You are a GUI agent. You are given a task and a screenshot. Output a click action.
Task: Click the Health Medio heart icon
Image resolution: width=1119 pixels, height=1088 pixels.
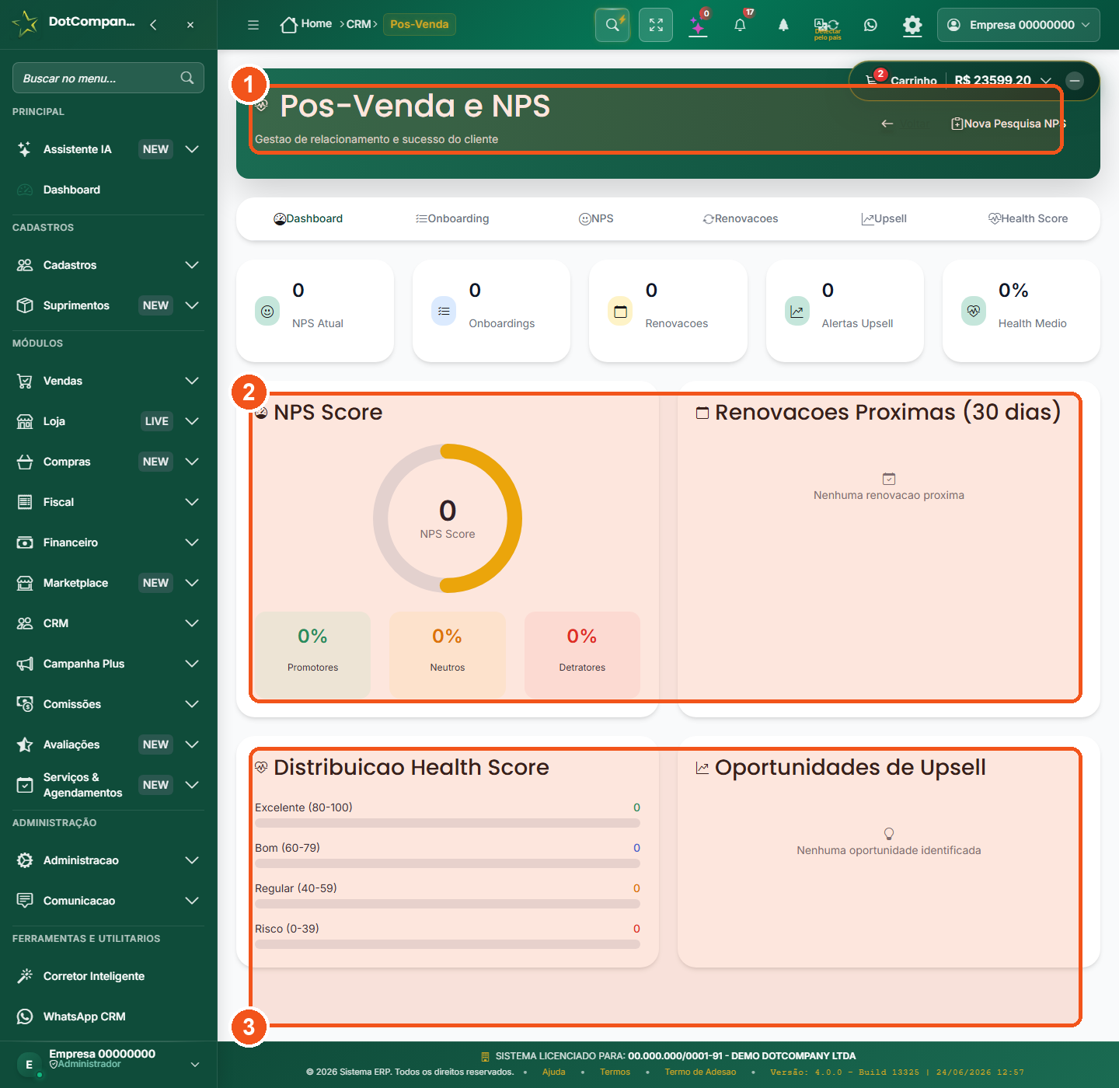coord(974,311)
